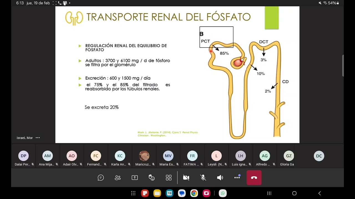
Task: Select participant avatar MV Maria Es
Action: tap(168, 156)
